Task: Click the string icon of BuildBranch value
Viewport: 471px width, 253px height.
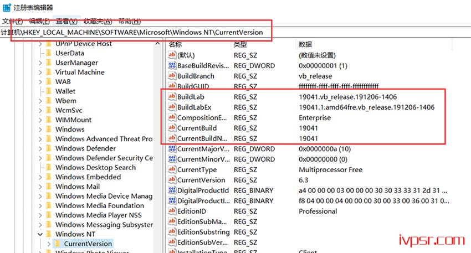Action: tap(172, 76)
